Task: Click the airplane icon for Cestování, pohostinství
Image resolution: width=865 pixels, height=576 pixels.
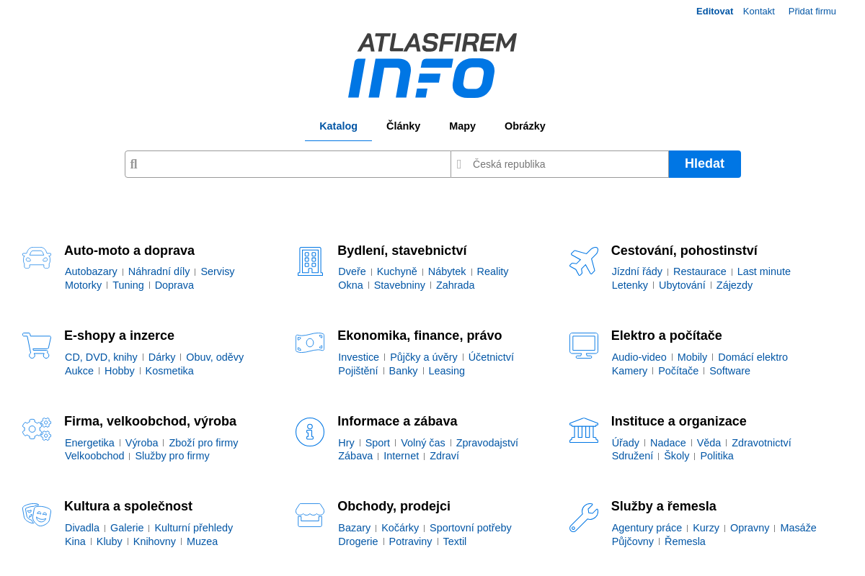Action: tap(584, 261)
